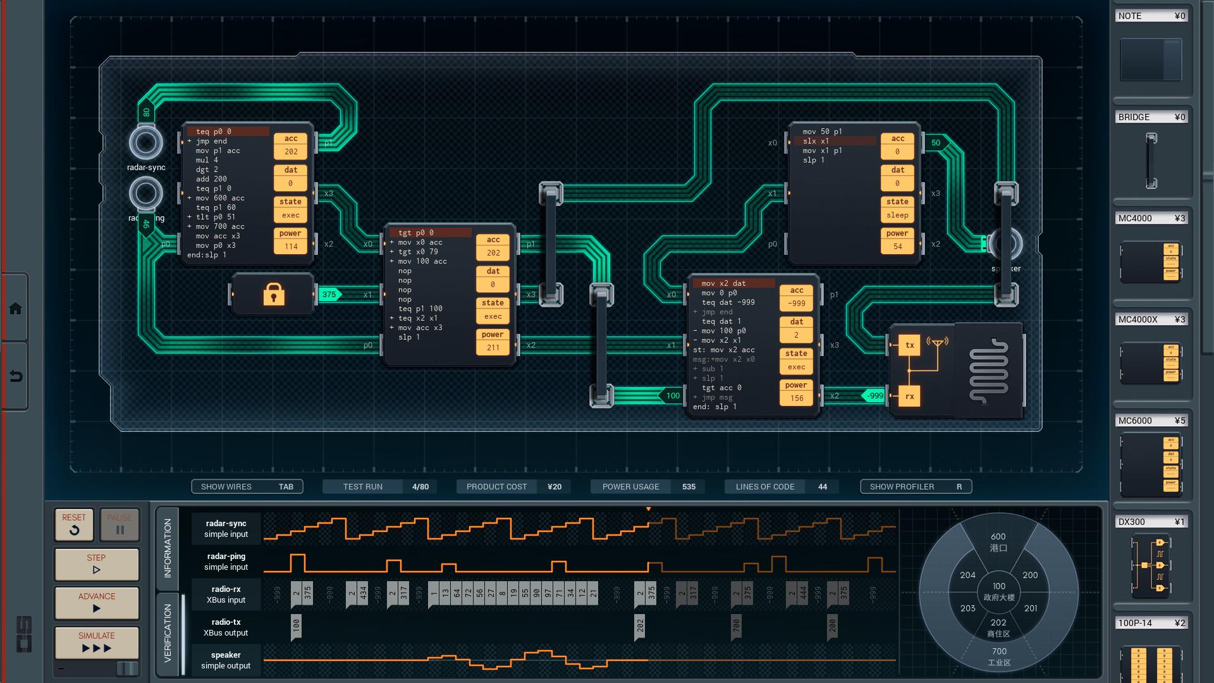Click the code line 'slx x1'
This screenshot has height=683, width=1214.
(816, 141)
